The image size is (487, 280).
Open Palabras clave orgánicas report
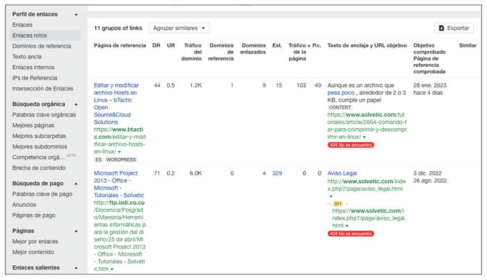click(x=44, y=115)
